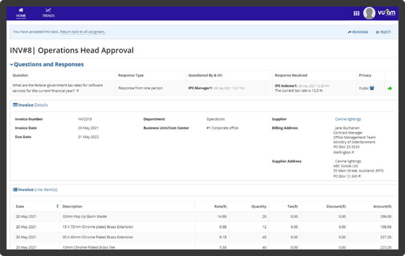The width and height of the screenshot is (405, 256).
Task: Select the vu am logo
Action: coord(387,13)
